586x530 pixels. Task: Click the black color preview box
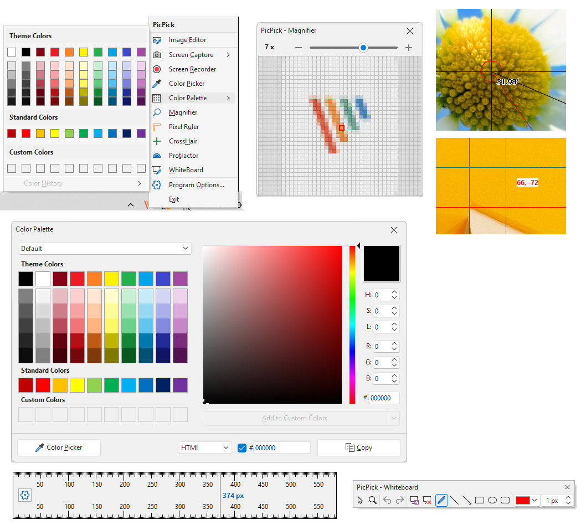click(x=381, y=264)
